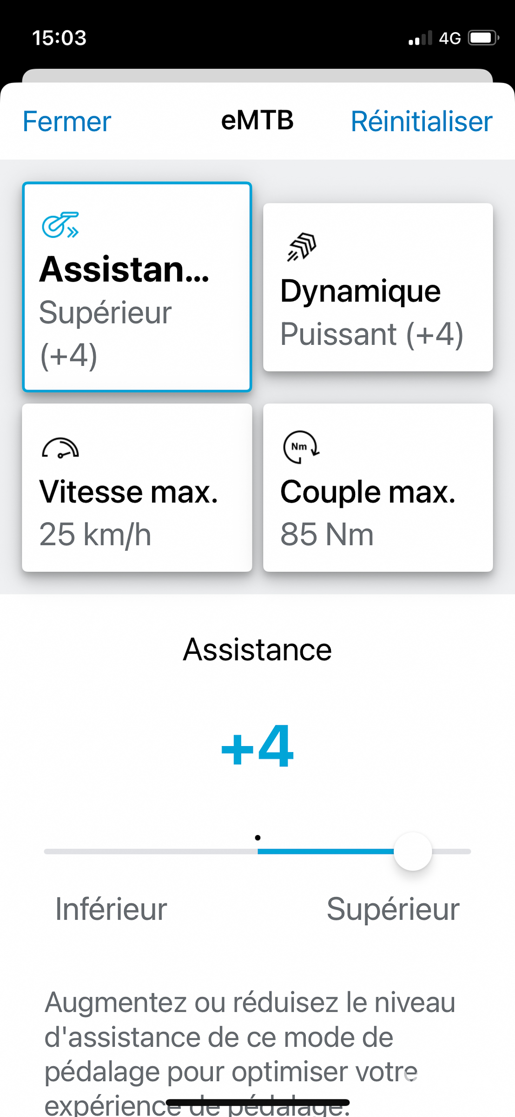This screenshot has width=515, height=1117.
Task: Tap Réinitialiser to reset settings
Action: (x=421, y=121)
